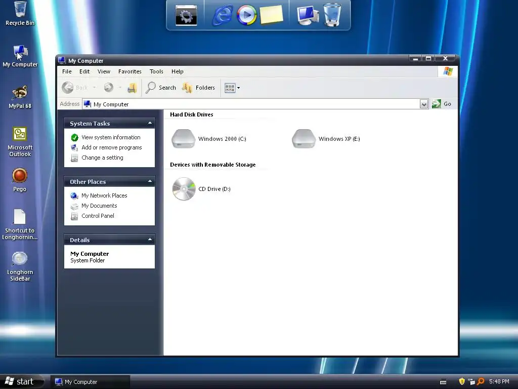Open Control Panel link
This screenshot has width=518, height=389.
(x=98, y=216)
